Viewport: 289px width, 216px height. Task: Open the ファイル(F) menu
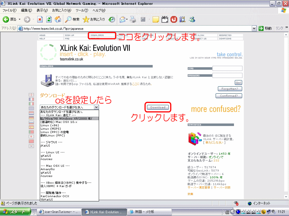(9, 10)
